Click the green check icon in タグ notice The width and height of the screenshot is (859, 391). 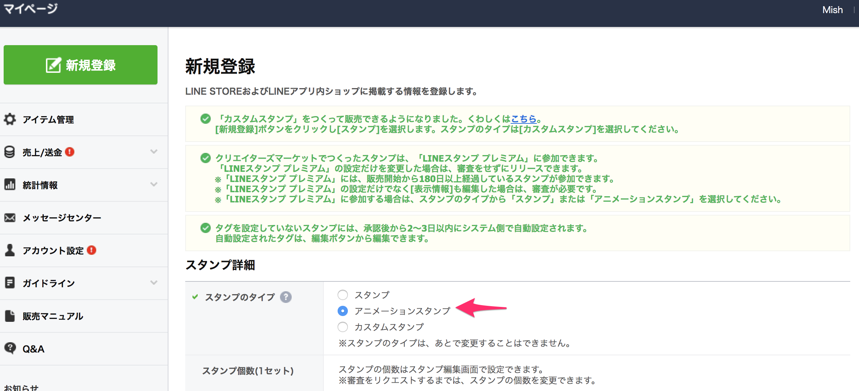click(x=206, y=228)
